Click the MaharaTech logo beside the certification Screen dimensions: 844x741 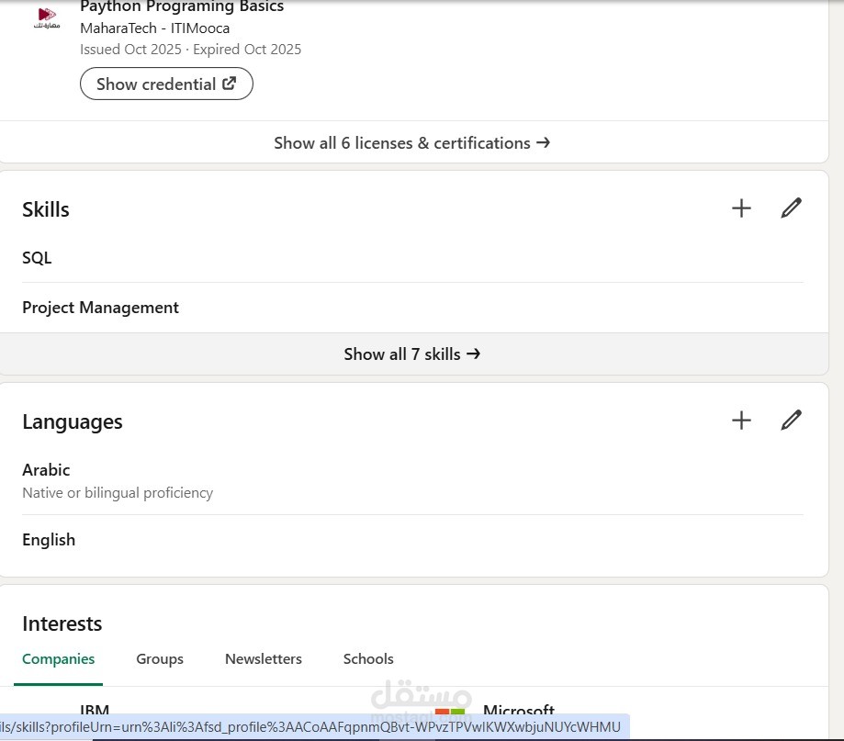point(47,17)
